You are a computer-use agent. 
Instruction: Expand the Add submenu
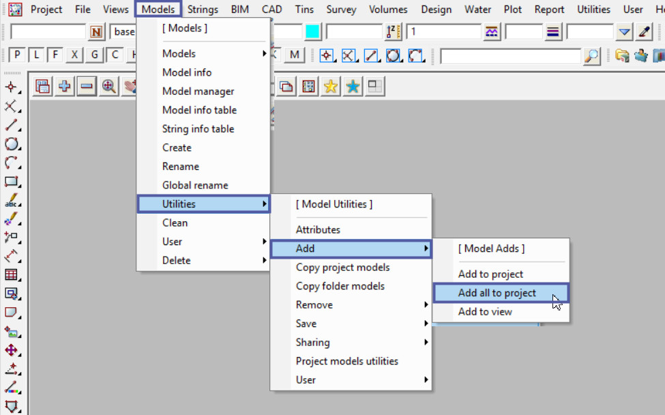click(x=351, y=248)
